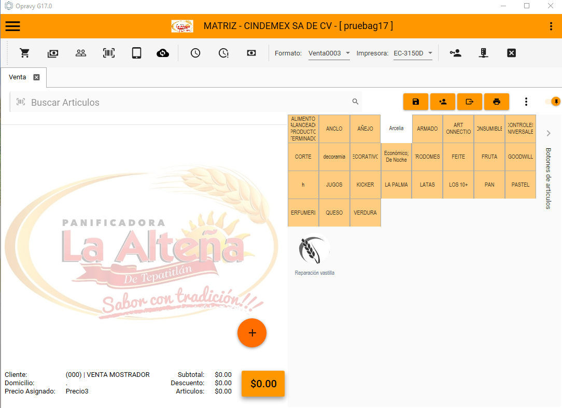The image size is (562, 408).
Task: Collapse the Botones de articulos panel chevron
Action: tap(549, 133)
